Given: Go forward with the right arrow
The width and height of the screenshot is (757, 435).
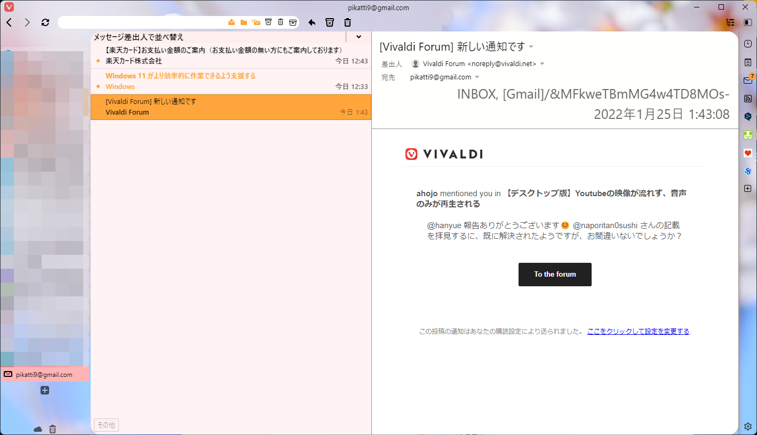Looking at the screenshot, I should point(27,22).
